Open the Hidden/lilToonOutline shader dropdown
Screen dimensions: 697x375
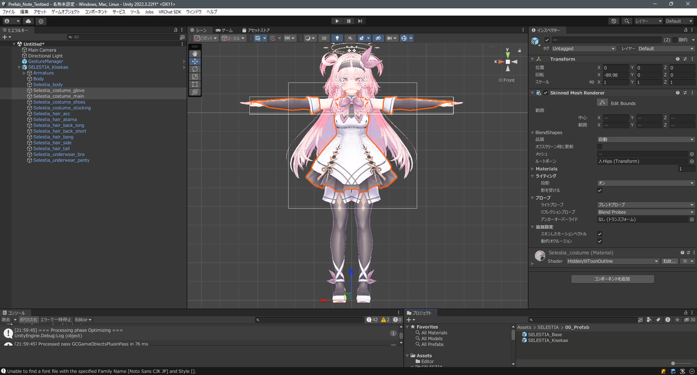[612, 261]
